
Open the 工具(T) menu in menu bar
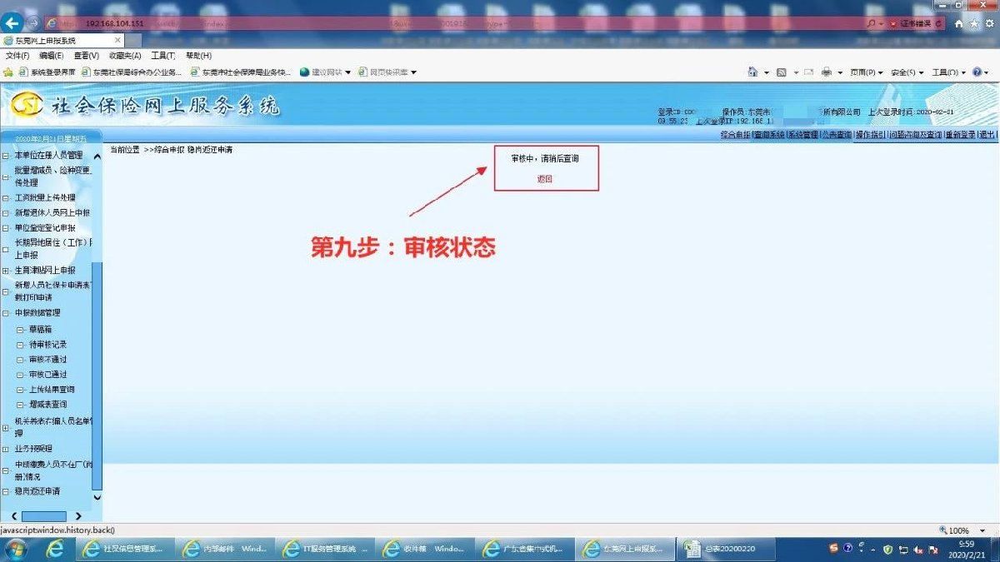pos(162,56)
